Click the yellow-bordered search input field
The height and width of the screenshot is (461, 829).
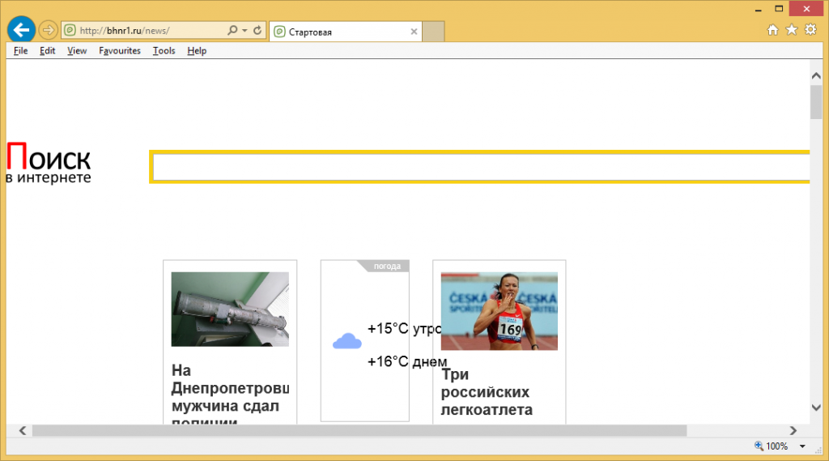coord(481,167)
